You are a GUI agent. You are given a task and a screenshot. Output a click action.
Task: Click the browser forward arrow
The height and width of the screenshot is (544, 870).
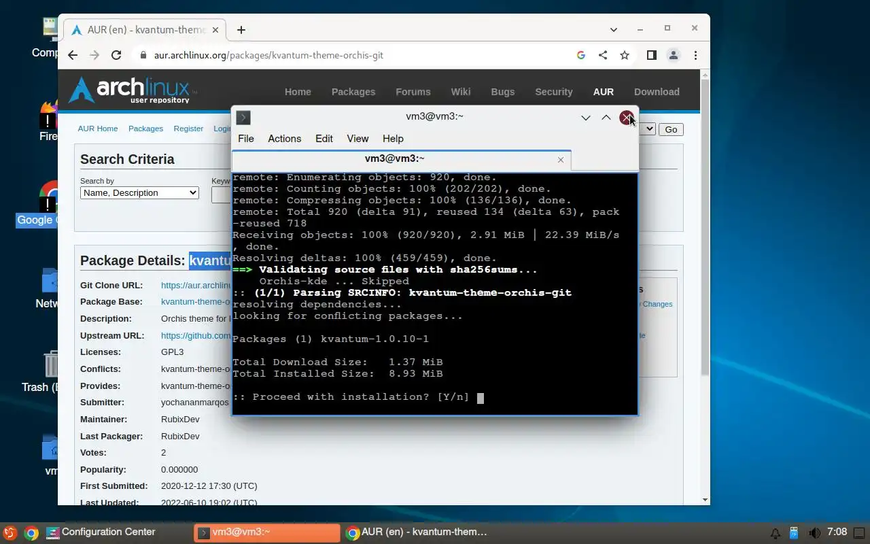pos(94,55)
